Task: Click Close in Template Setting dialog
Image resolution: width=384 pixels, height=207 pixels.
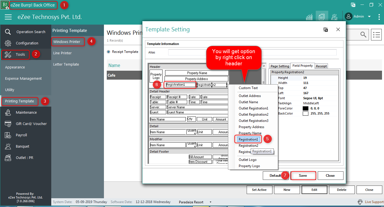Action: click(x=330, y=176)
